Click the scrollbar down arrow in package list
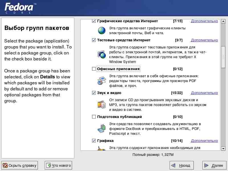This screenshot has width=228, height=171. (x=223, y=148)
